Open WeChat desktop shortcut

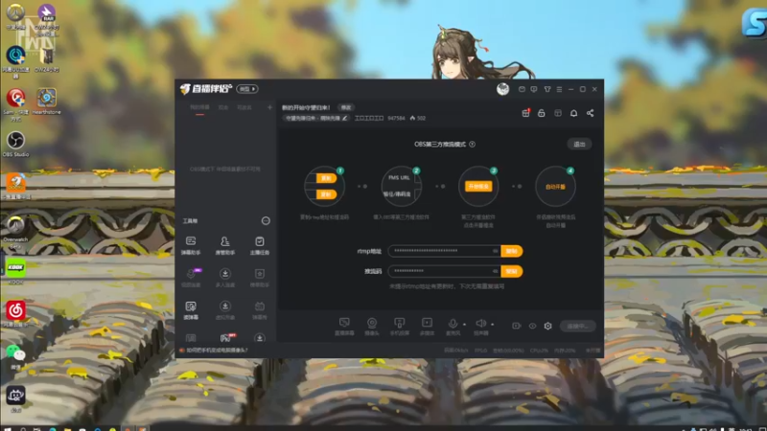(x=15, y=356)
